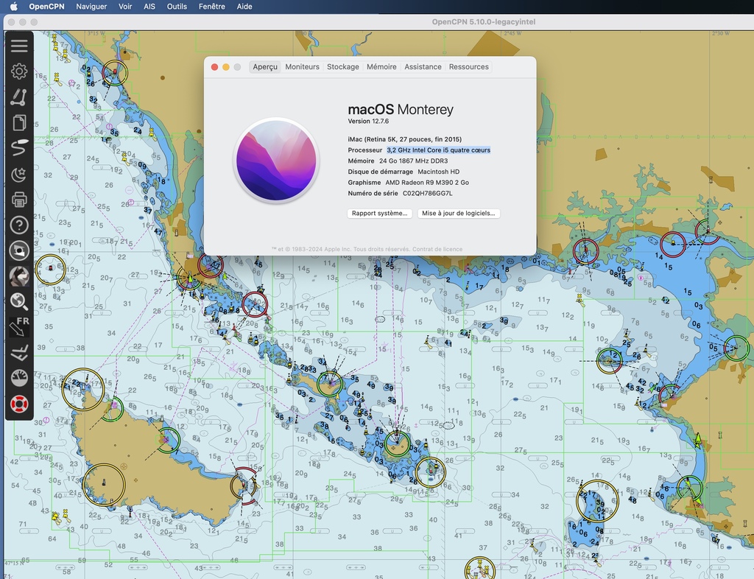This screenshot has height=579, width=754.
Task: Select the create route tool
Action: click(19, 96)
